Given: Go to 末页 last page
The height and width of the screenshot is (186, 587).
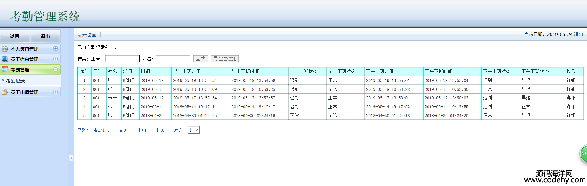Looking at the screenshot, I should 178,130.
